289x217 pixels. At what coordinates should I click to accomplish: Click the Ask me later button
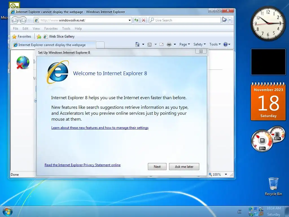click(184, 167)
